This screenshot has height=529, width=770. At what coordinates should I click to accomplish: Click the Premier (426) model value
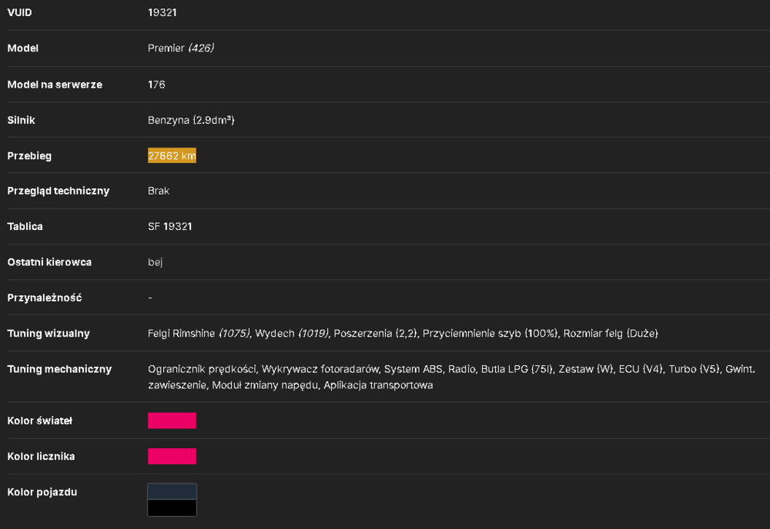181,48
